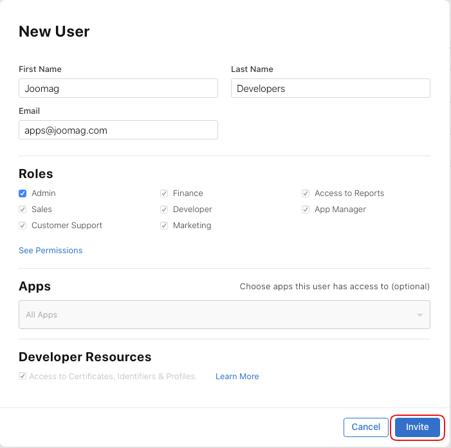
Task: Toggle the Sales role checkbox
Action: (23, 210)
